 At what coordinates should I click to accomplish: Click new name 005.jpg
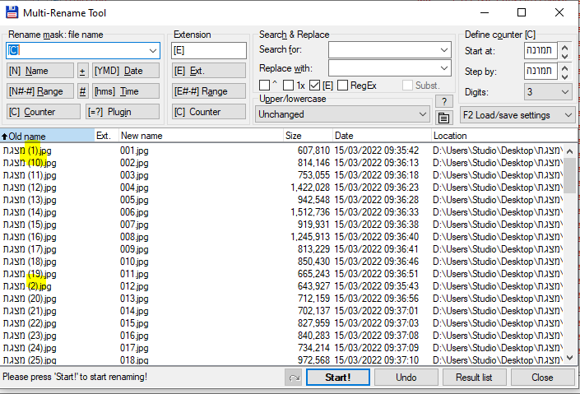(x=134, y=200)
